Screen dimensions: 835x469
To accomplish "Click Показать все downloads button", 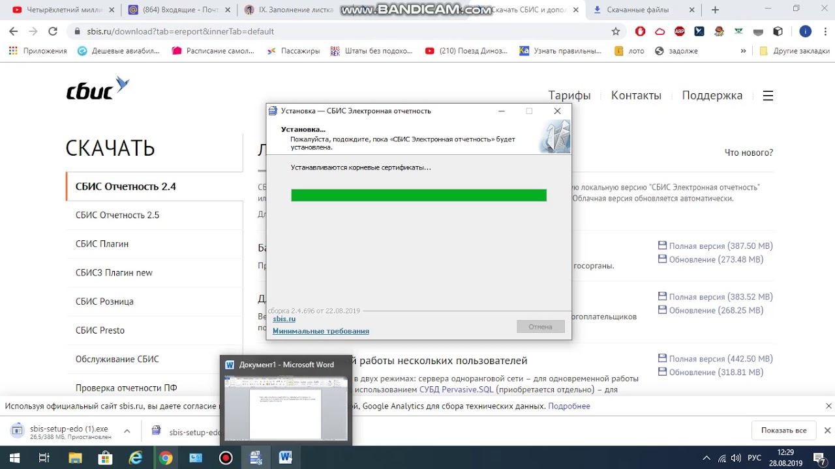I will [783, 431].
